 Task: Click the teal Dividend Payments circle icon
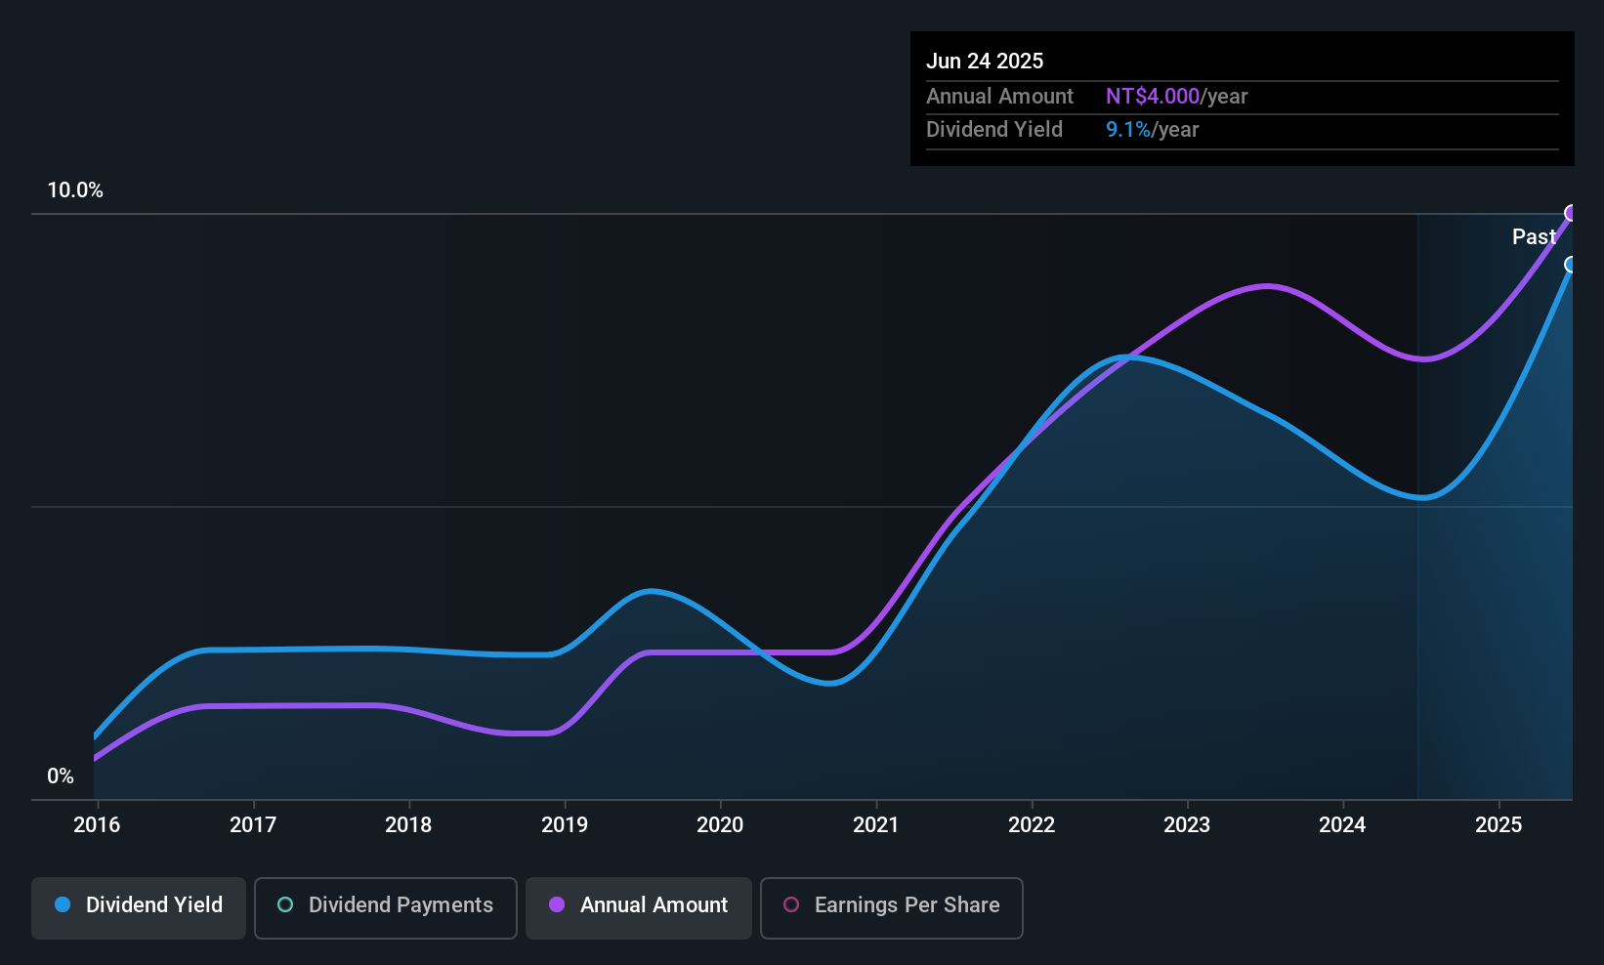coord(285,904)
